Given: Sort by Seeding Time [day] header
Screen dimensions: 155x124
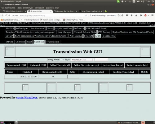Looking at the screenshot, I should coord(123,72).
